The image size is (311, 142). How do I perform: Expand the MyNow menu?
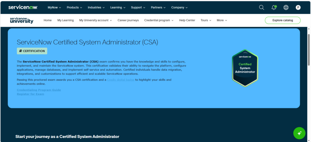54,8
